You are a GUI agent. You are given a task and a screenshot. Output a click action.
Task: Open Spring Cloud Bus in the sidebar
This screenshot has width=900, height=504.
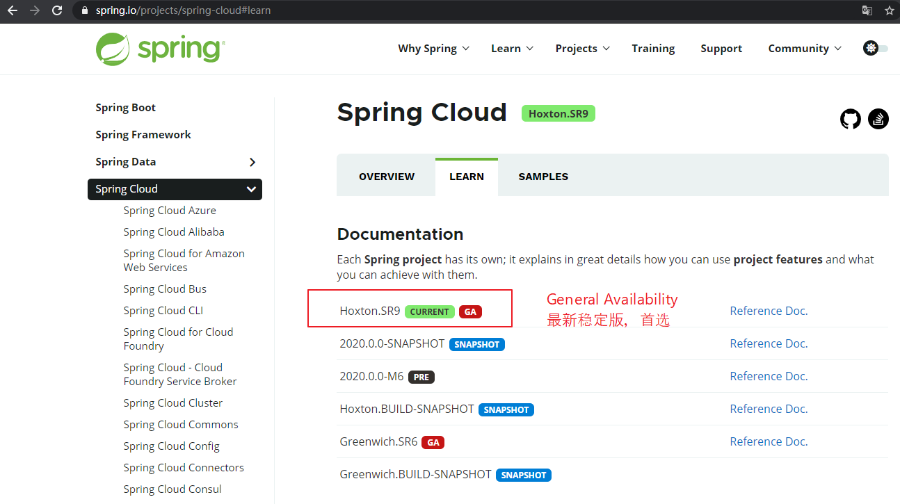point(165,289)
